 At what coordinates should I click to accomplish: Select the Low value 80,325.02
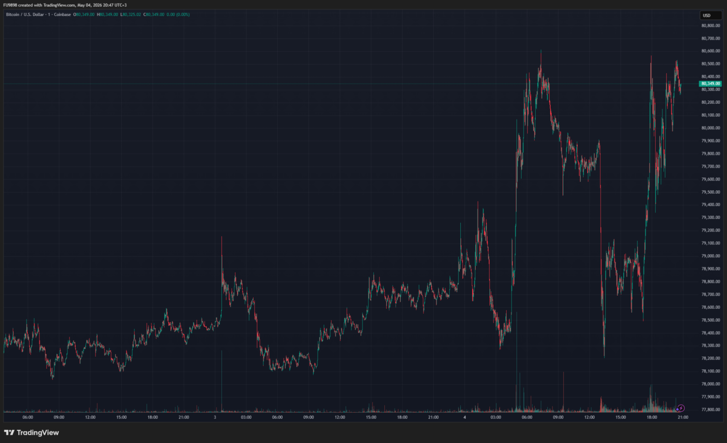(131, 15)
